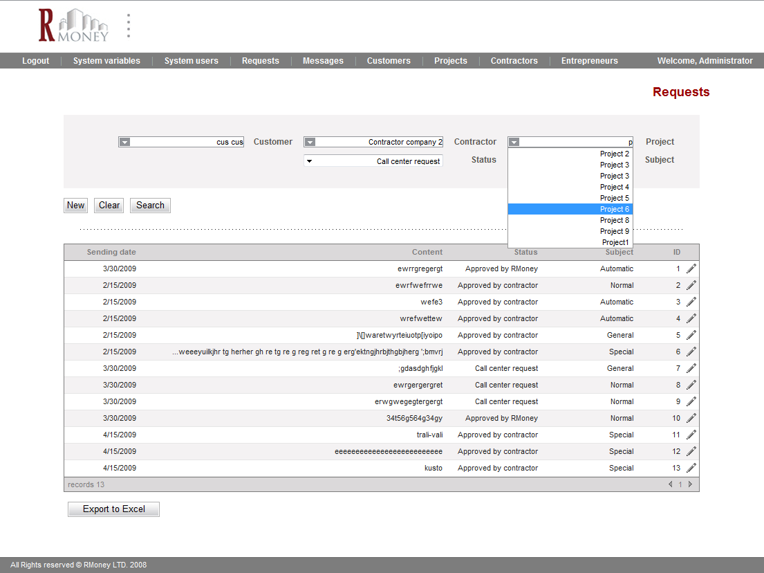Click the eeeeeeee content cell in row 12
764x573 pixels.
coord(389,451)
